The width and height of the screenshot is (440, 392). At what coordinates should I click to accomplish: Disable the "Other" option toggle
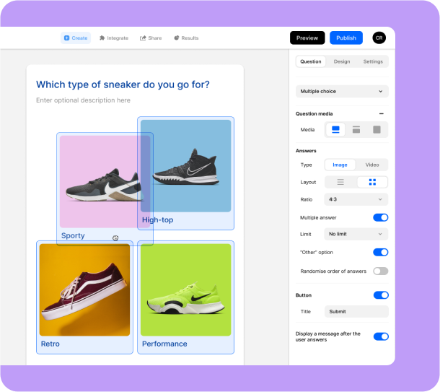[x=380, y=252]
